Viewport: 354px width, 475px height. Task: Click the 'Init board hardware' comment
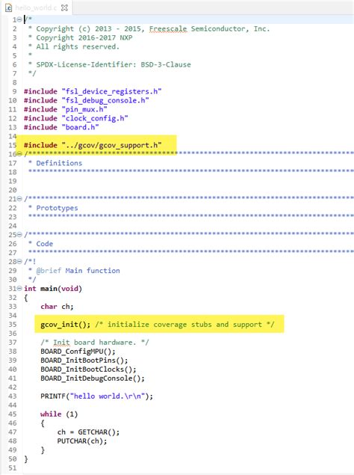(94, 343)
